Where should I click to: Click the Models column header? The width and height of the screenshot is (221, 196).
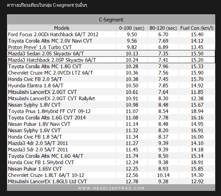pyautogui.click(x=61, y=28)
